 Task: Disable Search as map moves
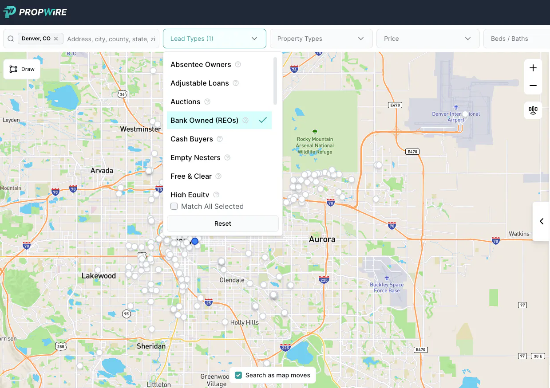click(238, 375)
